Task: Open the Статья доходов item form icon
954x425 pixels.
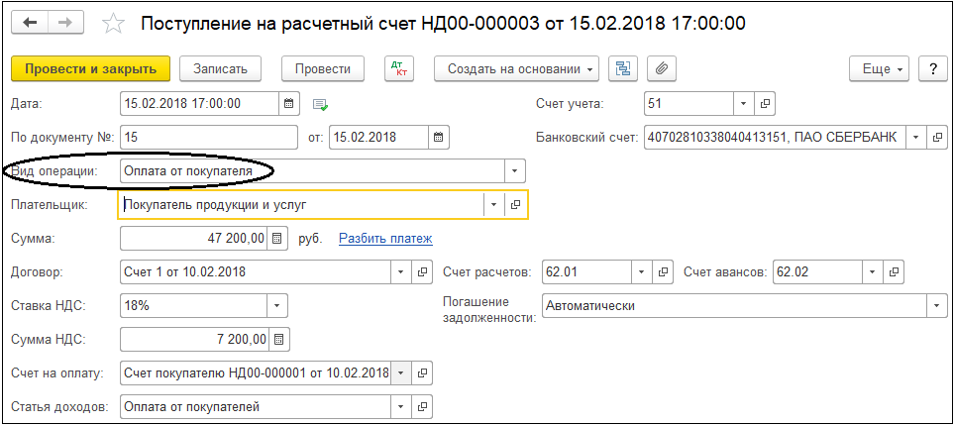Action: click(422, 406)
